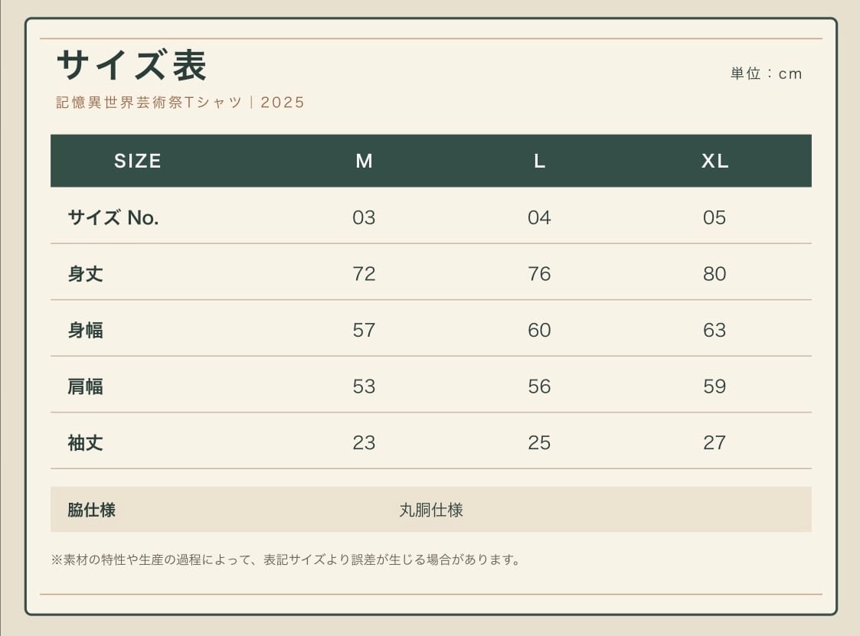
Task: Click the 身幅 row label
Action: point(86,330)
